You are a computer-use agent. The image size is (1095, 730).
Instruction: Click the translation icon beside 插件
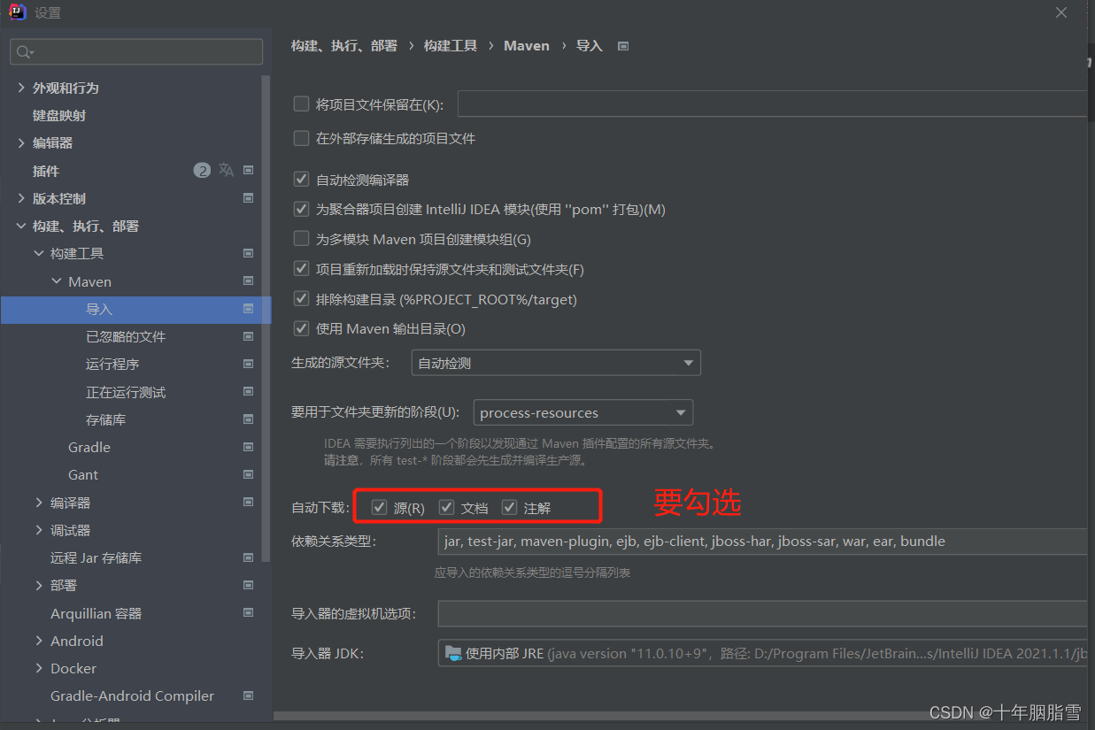point(227,170)
